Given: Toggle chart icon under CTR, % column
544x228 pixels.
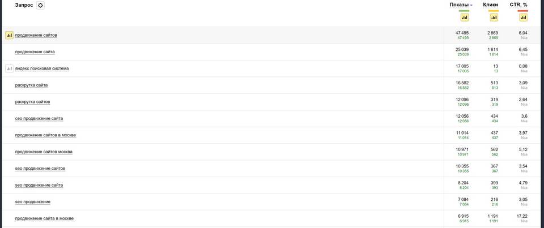Looking at the screenshot, I should 523,18.
